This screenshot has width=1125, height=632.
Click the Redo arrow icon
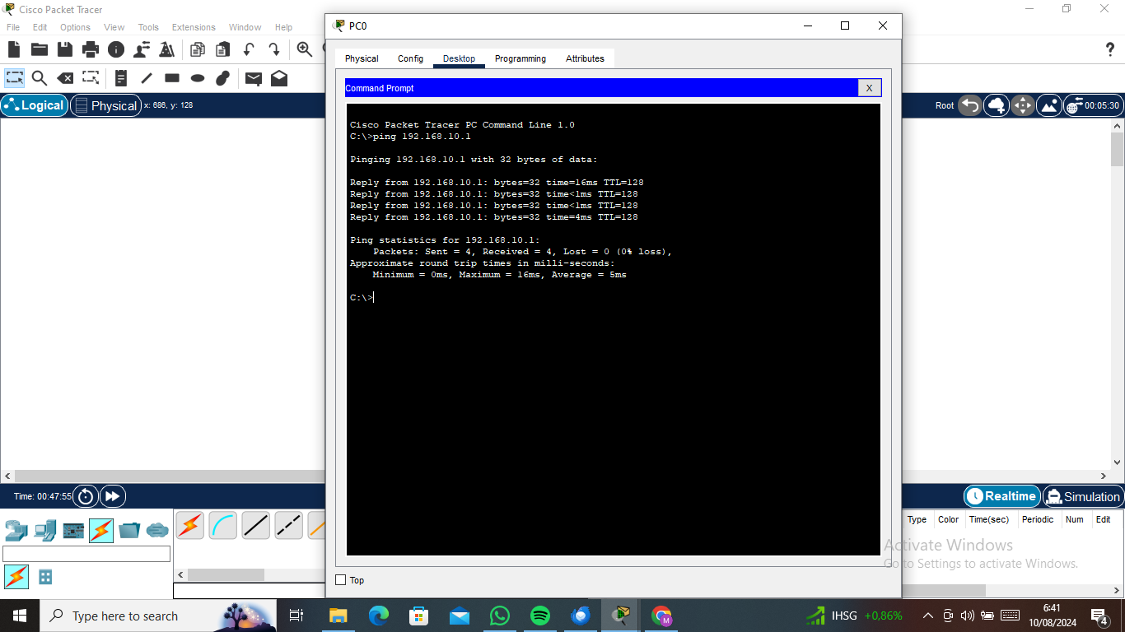coord(274,49)
